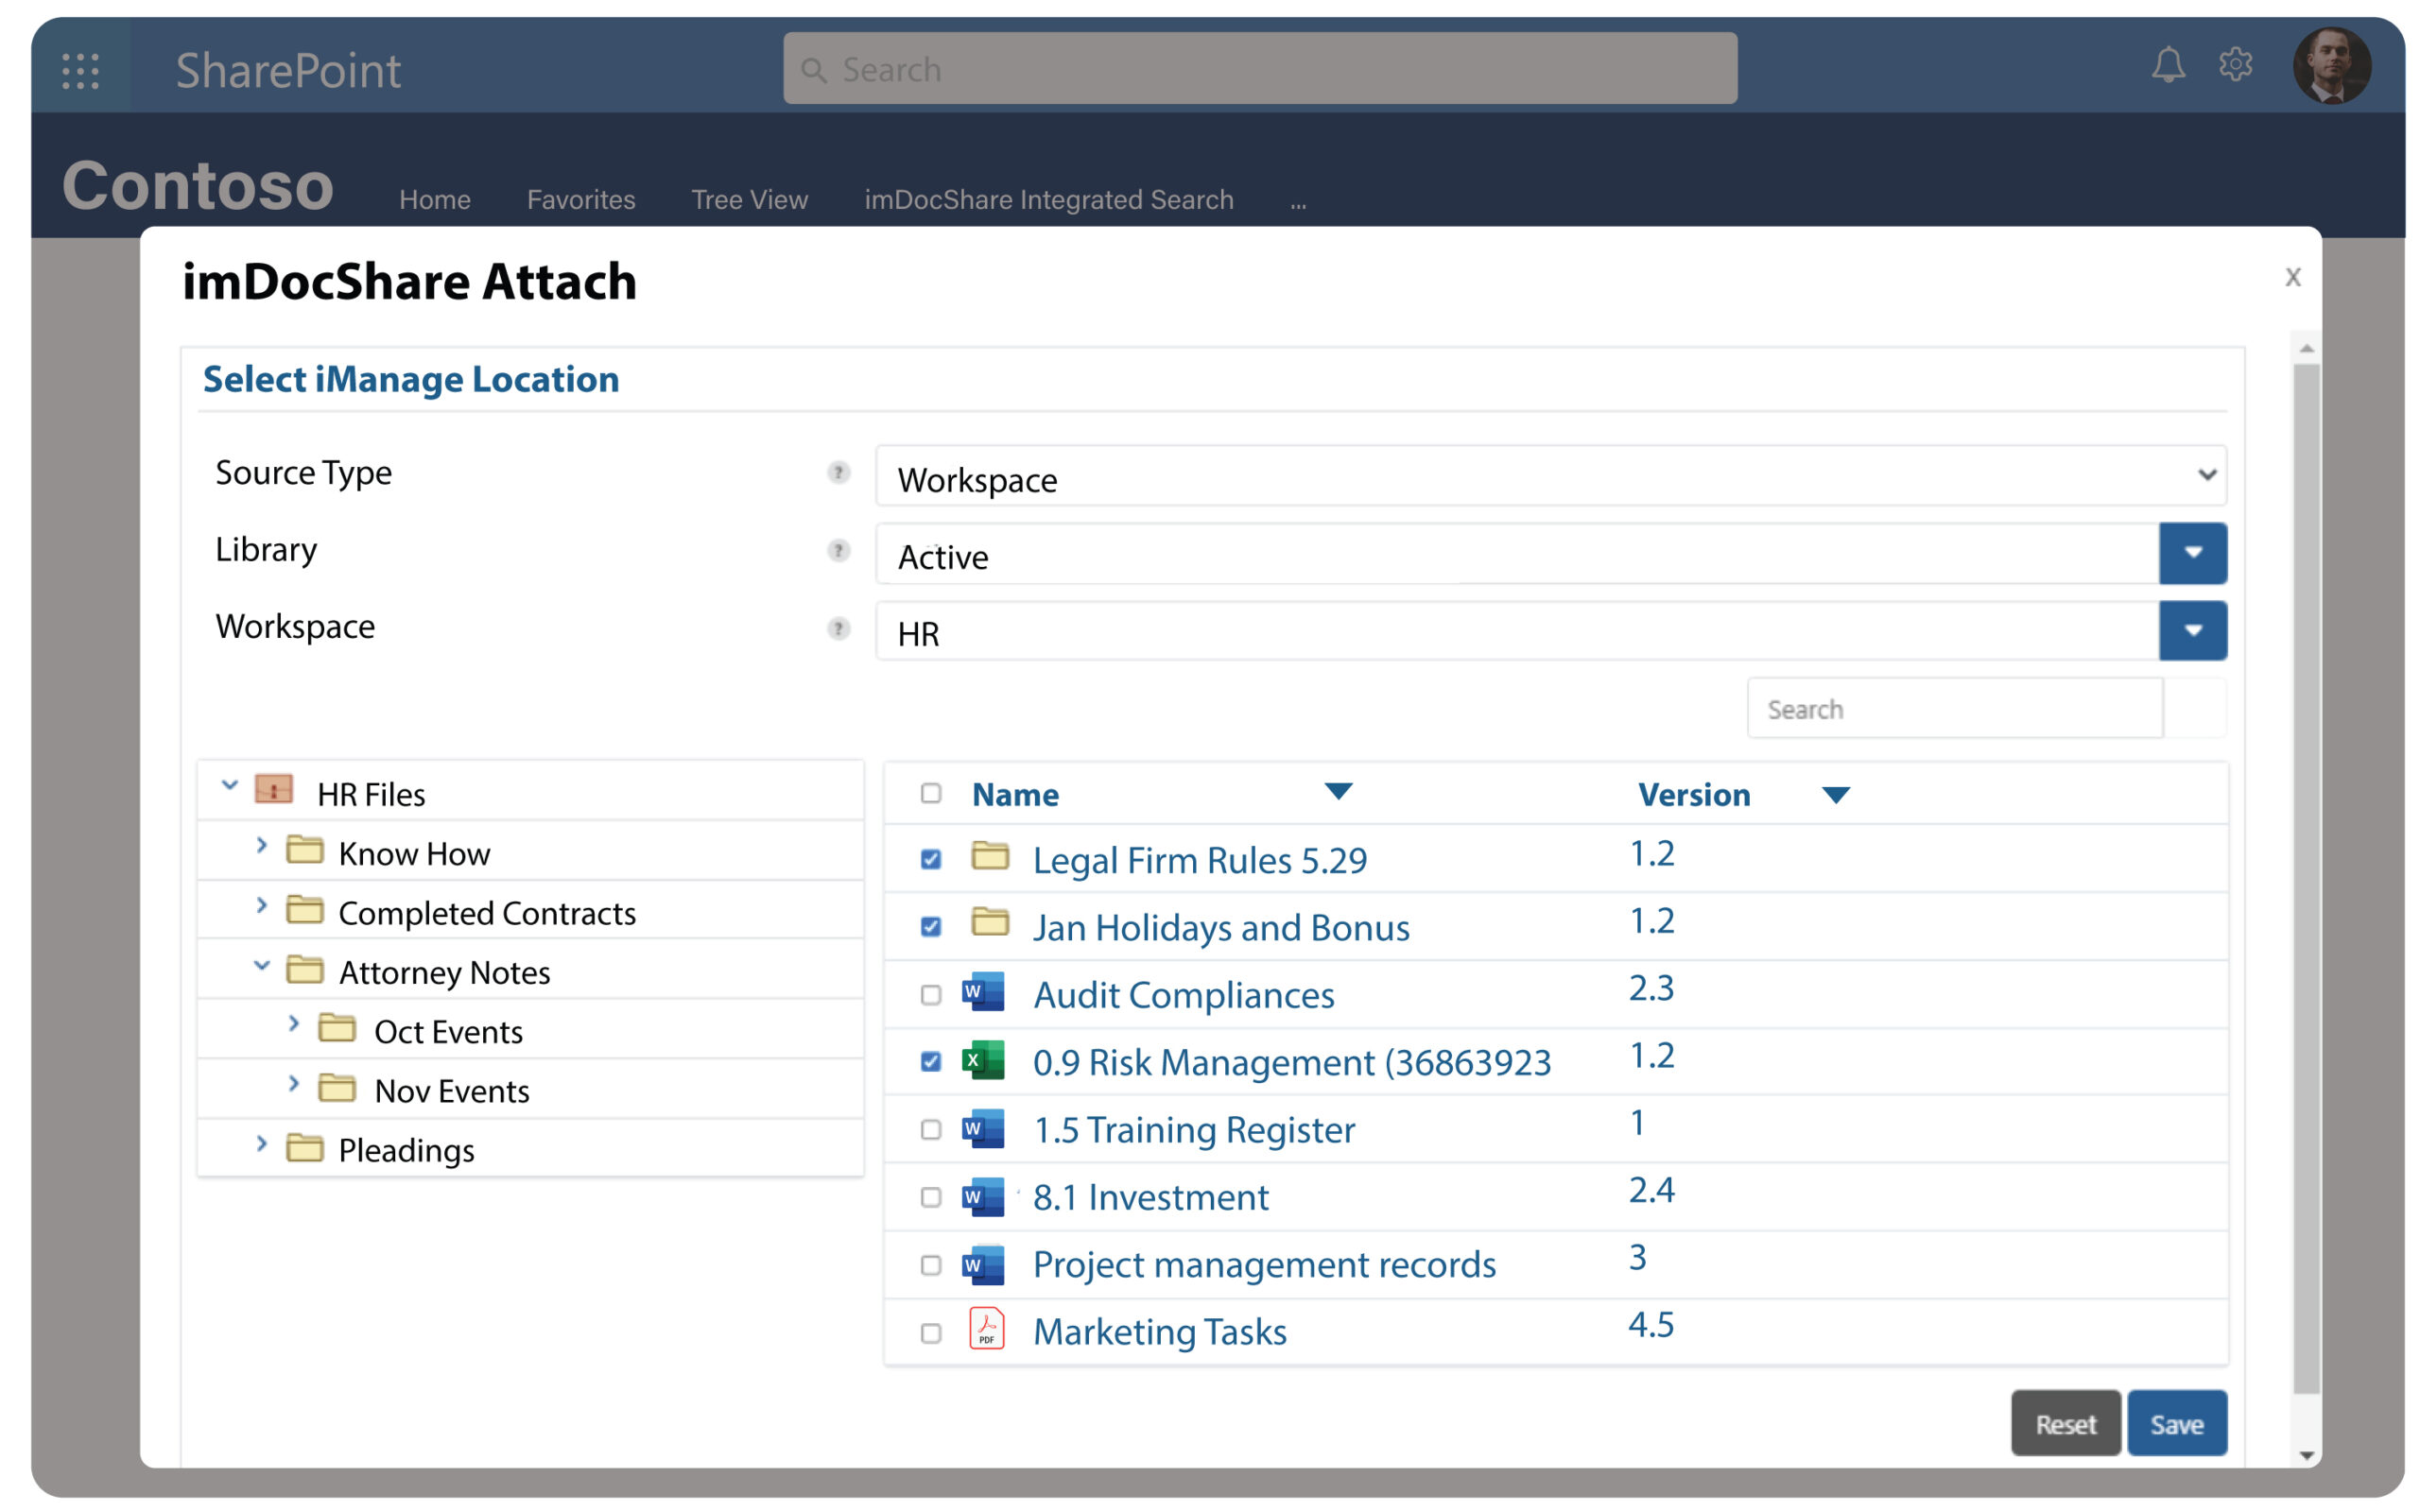The width and height of the screenshot is (2420, 1512).
Task: Expand the Oct Events folder node
Action: coord(294,1023)
